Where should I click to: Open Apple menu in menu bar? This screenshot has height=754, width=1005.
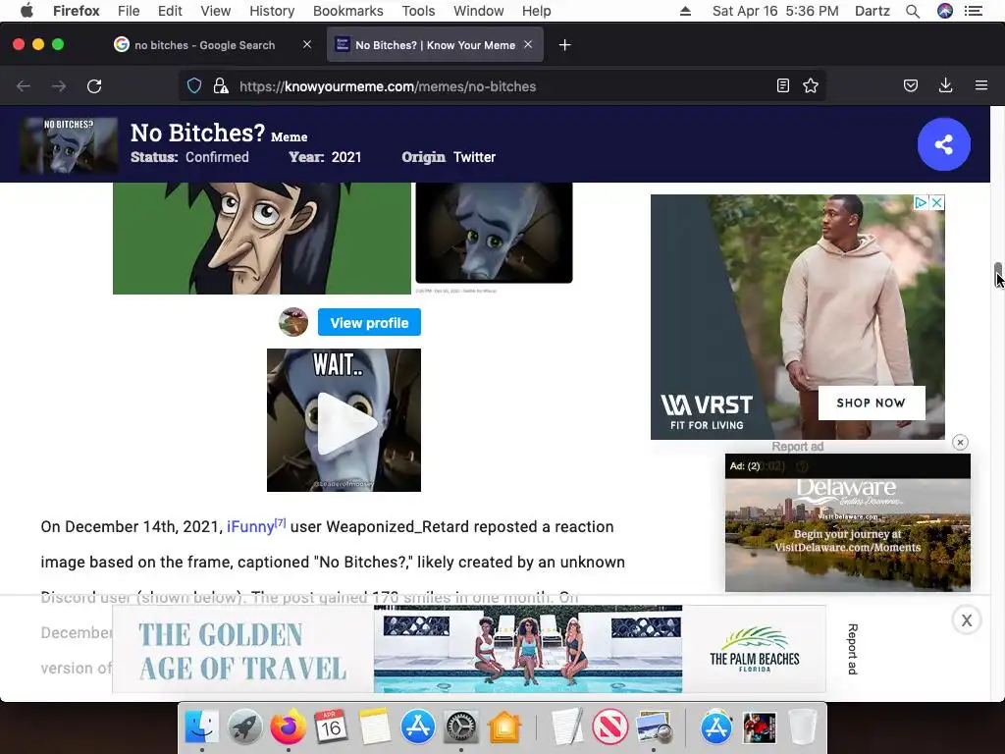click(x=26, y=11)
